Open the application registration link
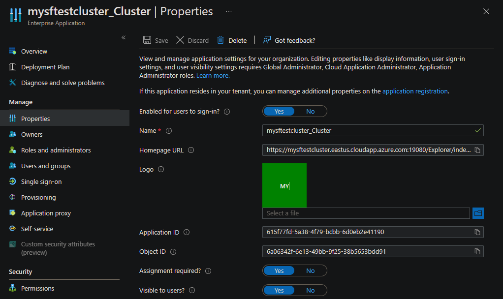503x299 pixels. [415, 91]
